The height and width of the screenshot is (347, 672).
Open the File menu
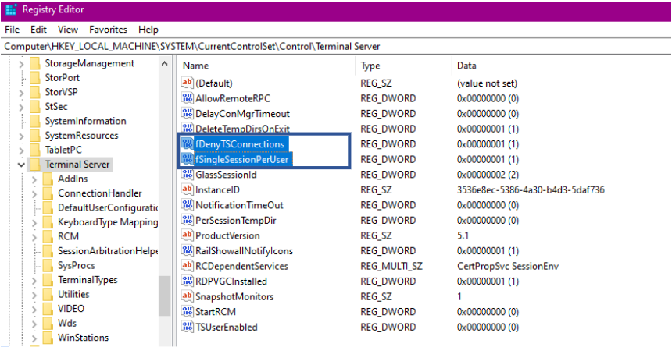point(12,30)
